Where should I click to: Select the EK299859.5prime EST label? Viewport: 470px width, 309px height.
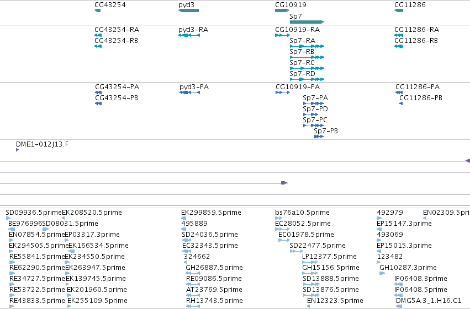(x=211, y=213)
